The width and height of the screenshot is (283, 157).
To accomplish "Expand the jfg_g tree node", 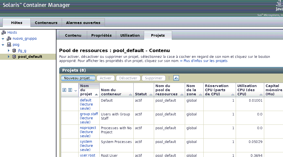I will (9, 50).
